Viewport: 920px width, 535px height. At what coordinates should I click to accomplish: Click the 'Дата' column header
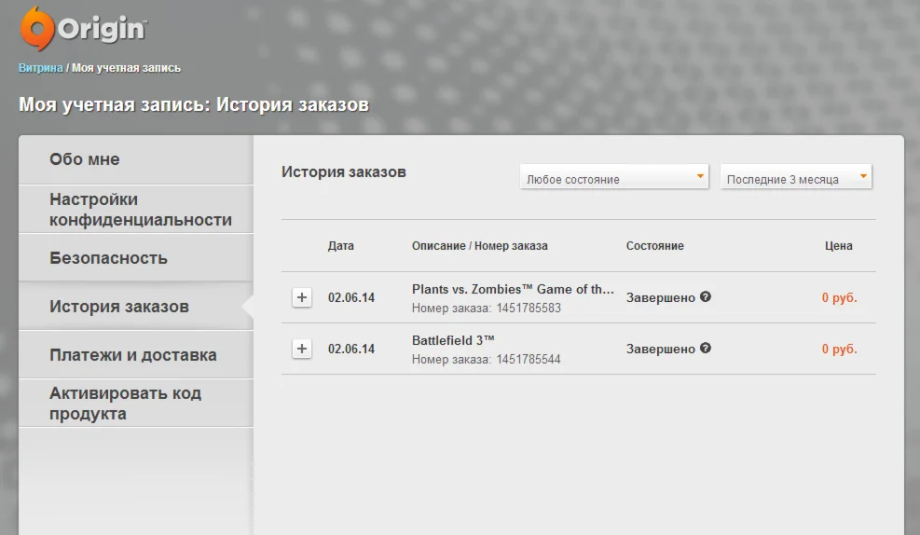coord(341,246)
